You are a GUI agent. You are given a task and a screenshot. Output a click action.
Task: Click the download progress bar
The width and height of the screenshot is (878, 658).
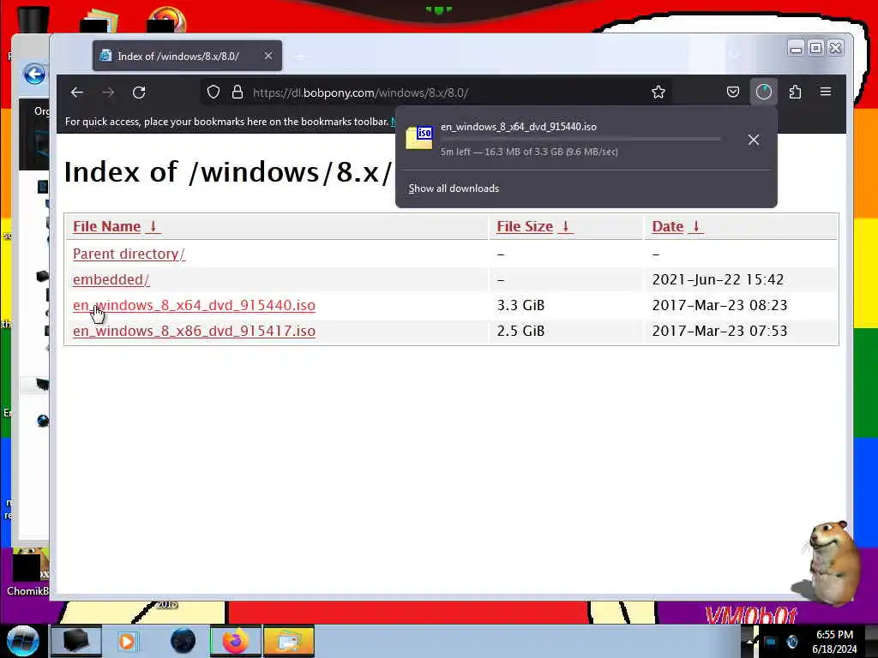(580, 139)
